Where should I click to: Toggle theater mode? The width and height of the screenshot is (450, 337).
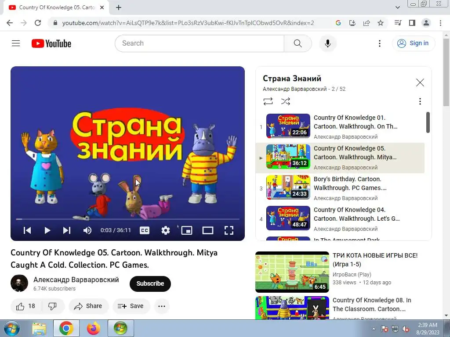(208, 230)
